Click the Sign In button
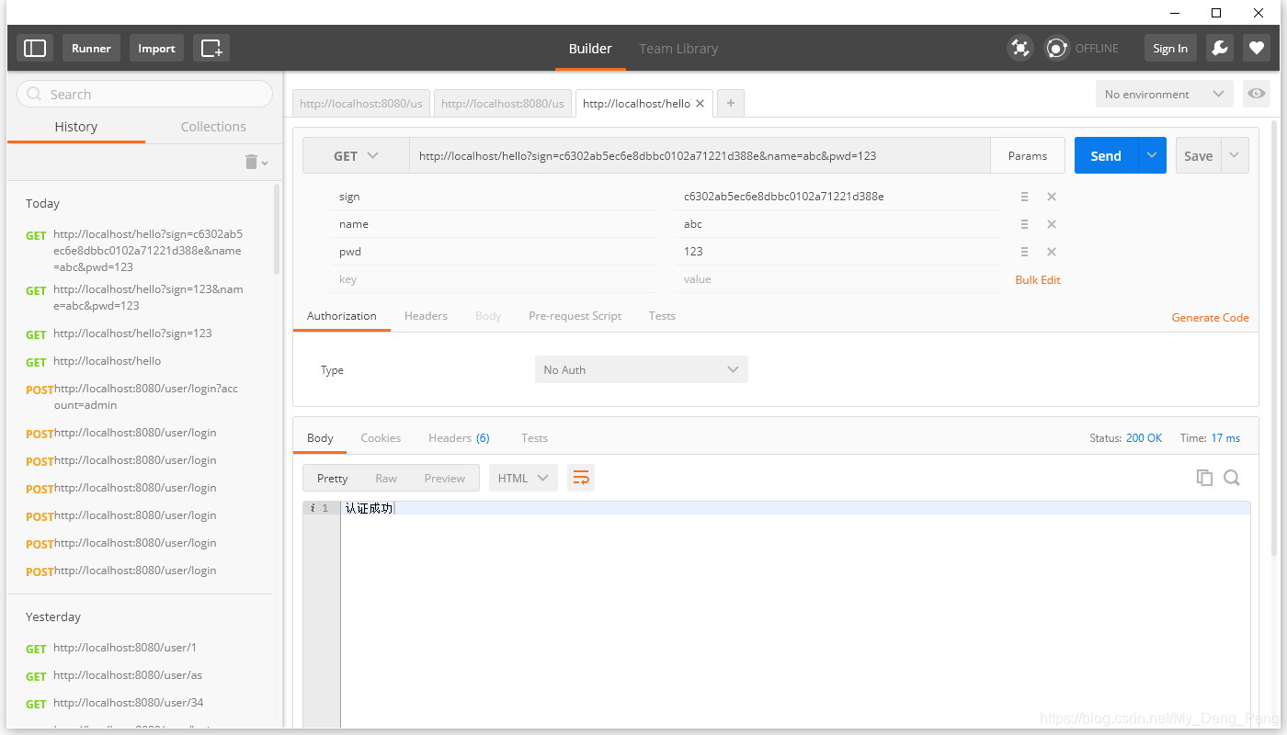The image size is (1287, 735). pos(1170,48)
